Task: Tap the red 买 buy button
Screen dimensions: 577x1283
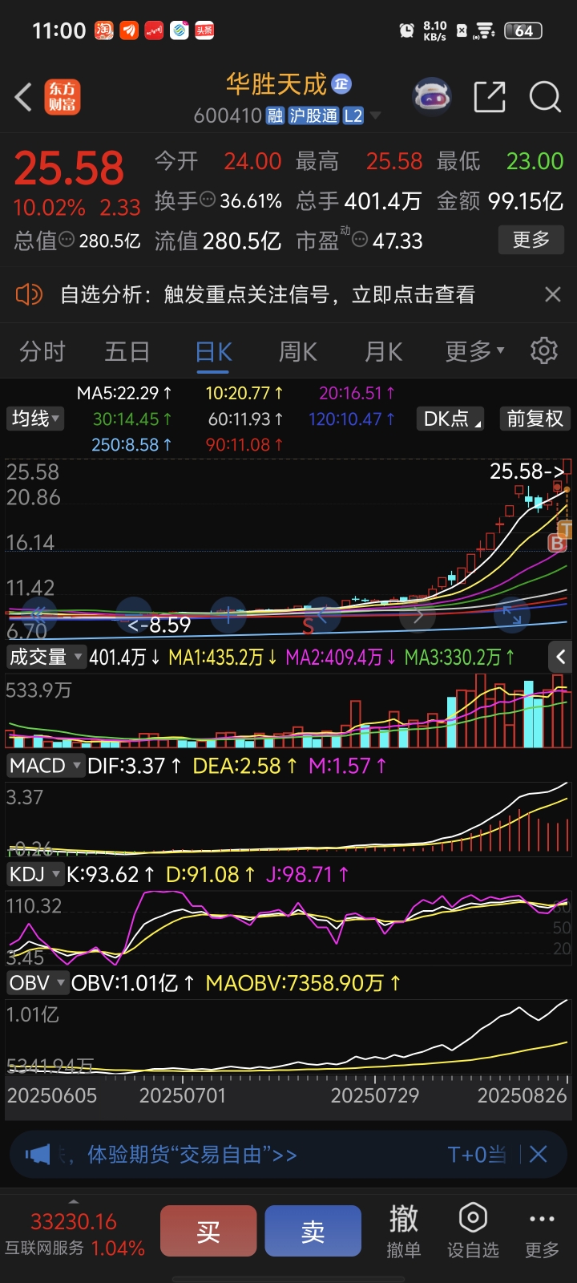Action: pos(208,1231)
